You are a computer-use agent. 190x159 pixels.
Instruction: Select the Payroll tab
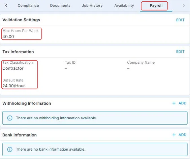coord(156,5)
